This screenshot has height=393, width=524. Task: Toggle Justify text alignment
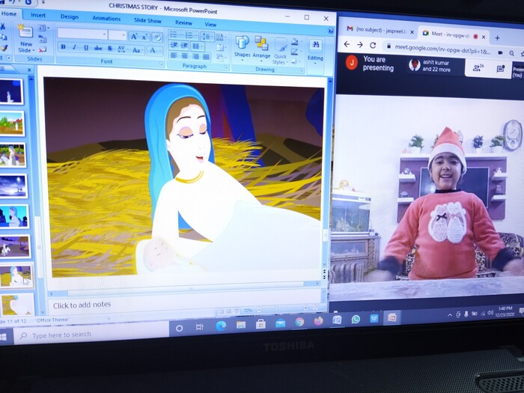point(207,57)
